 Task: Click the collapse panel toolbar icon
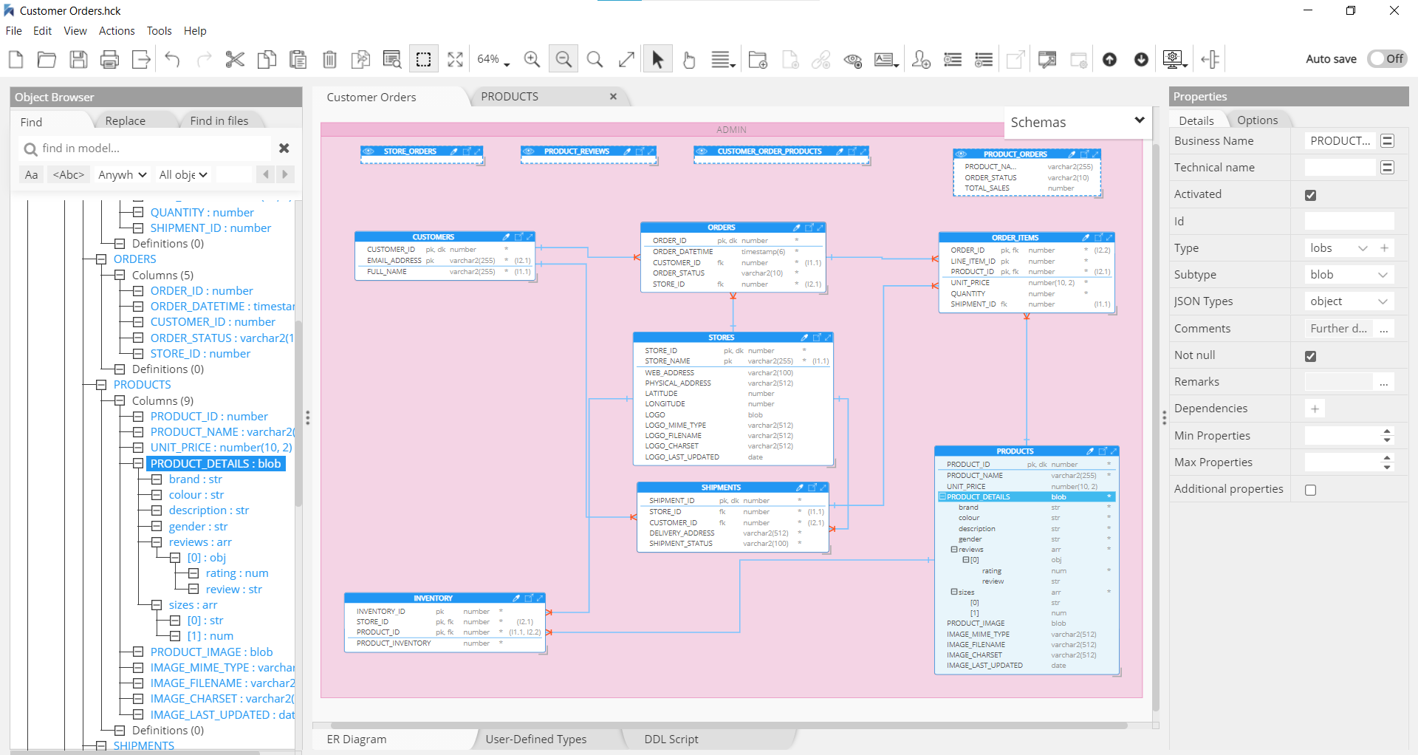[x=1210, y=59]
